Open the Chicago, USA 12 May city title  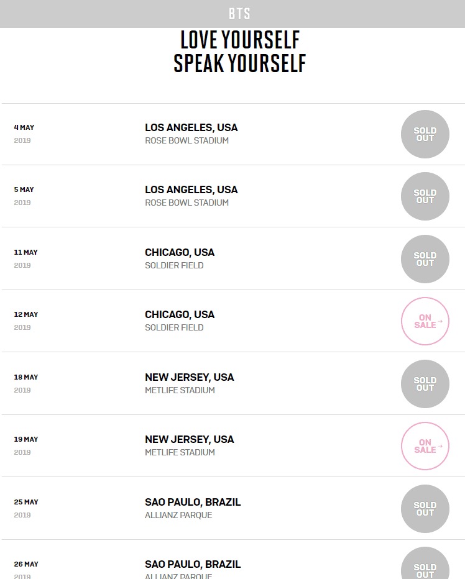pyautogui.click(x=180, y=314)
